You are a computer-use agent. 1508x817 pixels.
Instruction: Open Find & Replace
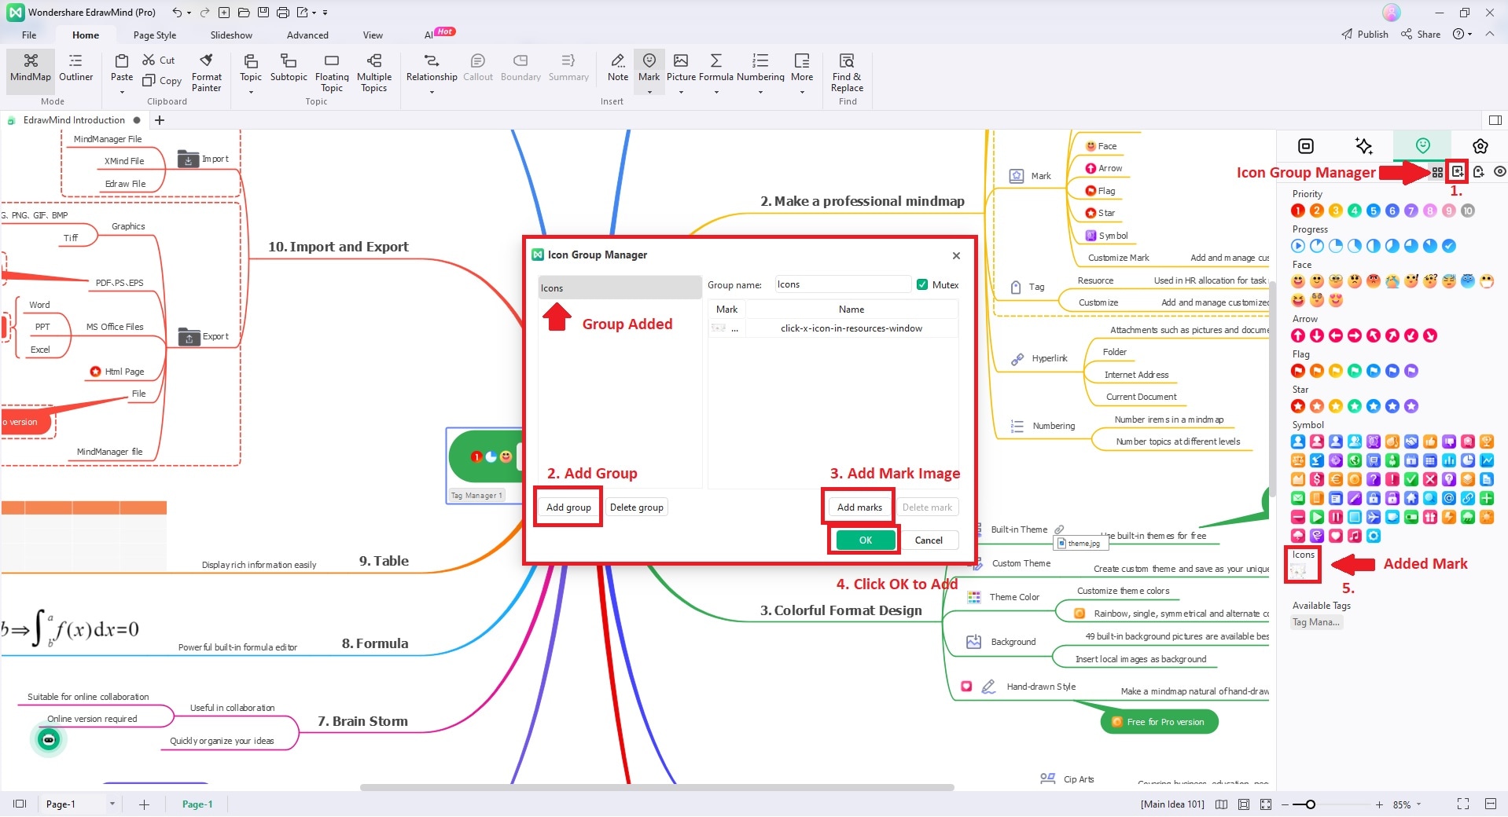847,72
